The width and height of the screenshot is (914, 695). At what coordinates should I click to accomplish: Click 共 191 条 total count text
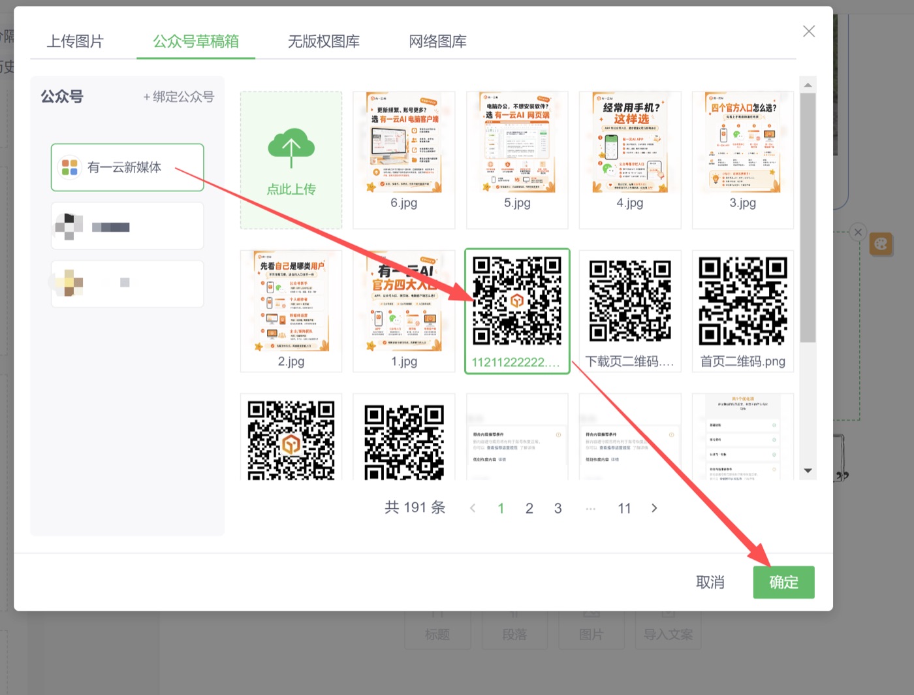click(x=415, y=508)
